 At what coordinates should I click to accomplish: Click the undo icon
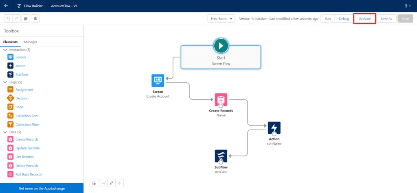(x=9, y=19)
